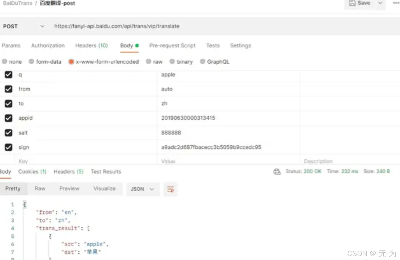Select the Visualize response view
This screenshot has width=400, height=260.
point(105,189)
